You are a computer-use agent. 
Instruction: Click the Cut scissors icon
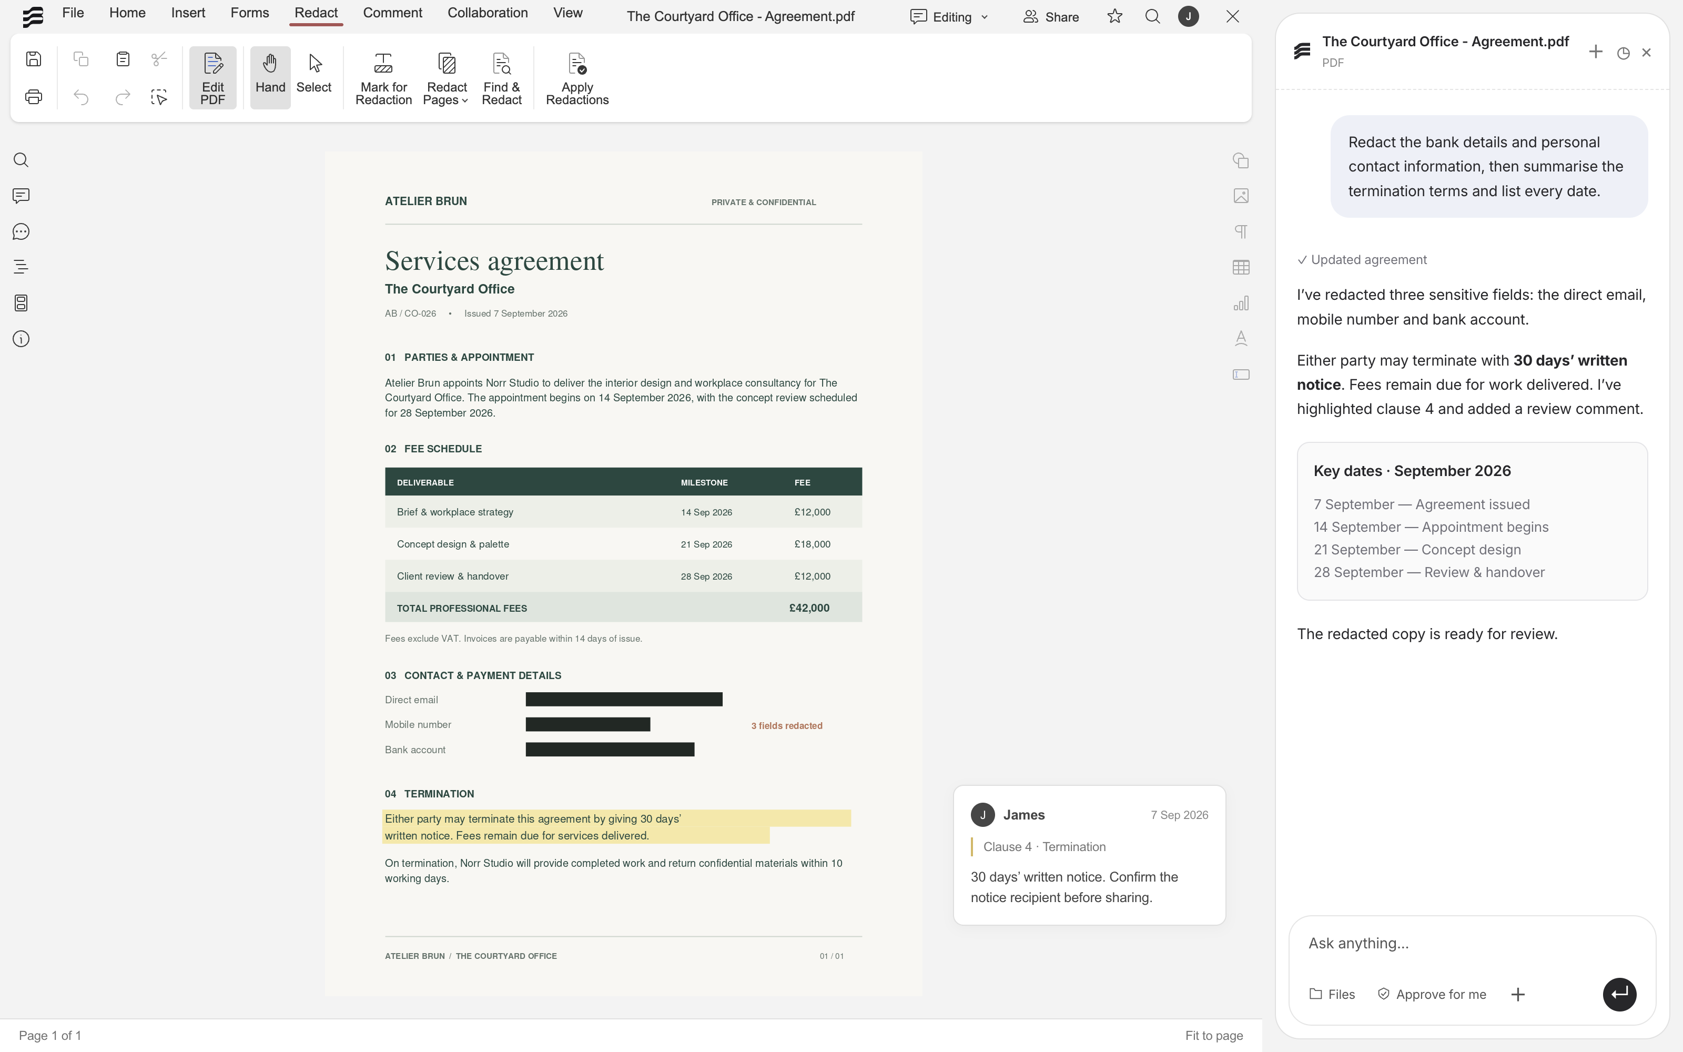click(x=159, y=59)
